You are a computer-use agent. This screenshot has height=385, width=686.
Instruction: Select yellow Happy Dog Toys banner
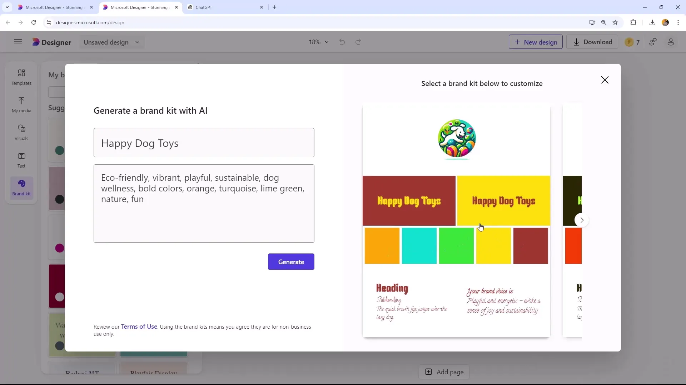[504, 201]
